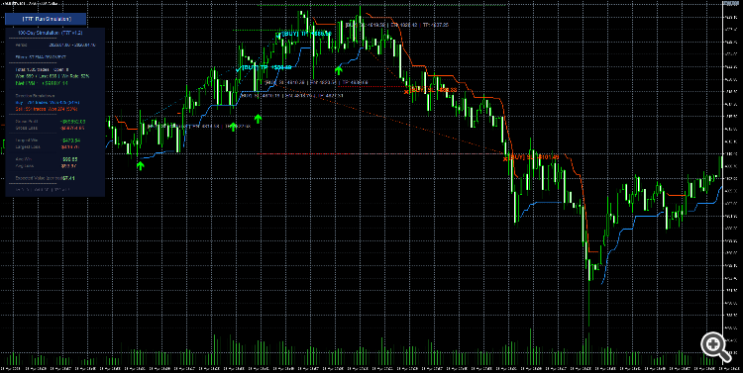Click the 100-Day Simulation panel title
The height and width of the screenshot is (373, 743).
pos(51,33)
